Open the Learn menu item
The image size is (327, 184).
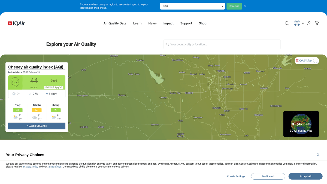(137, 23)
